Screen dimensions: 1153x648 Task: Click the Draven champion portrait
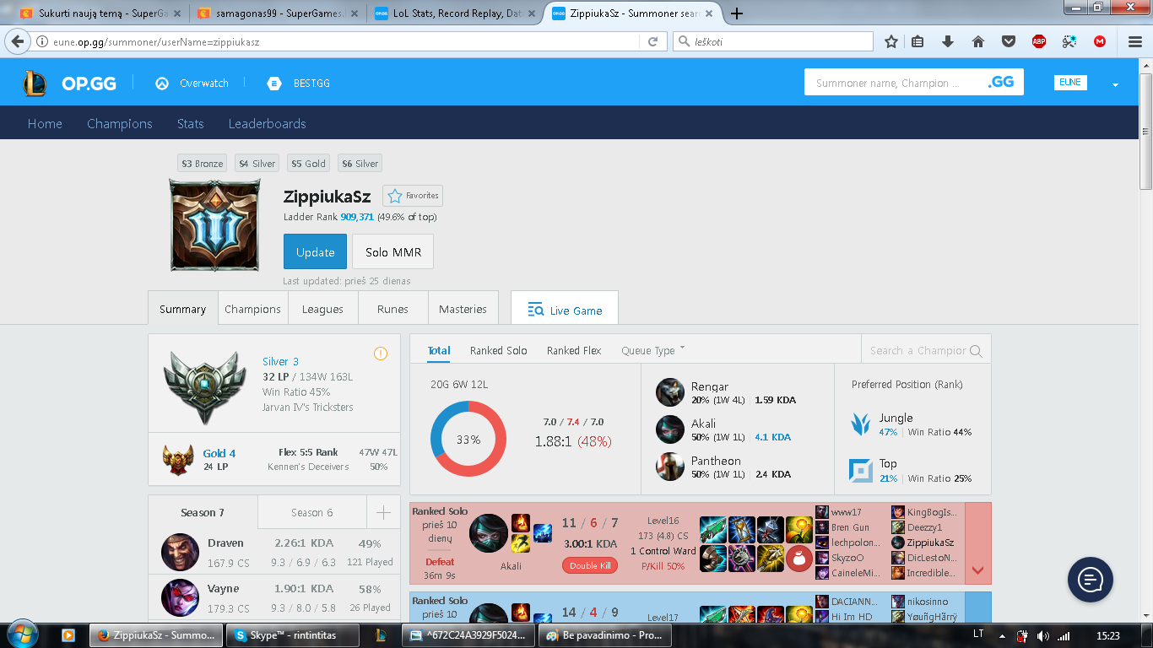click(x=180, y=552)
